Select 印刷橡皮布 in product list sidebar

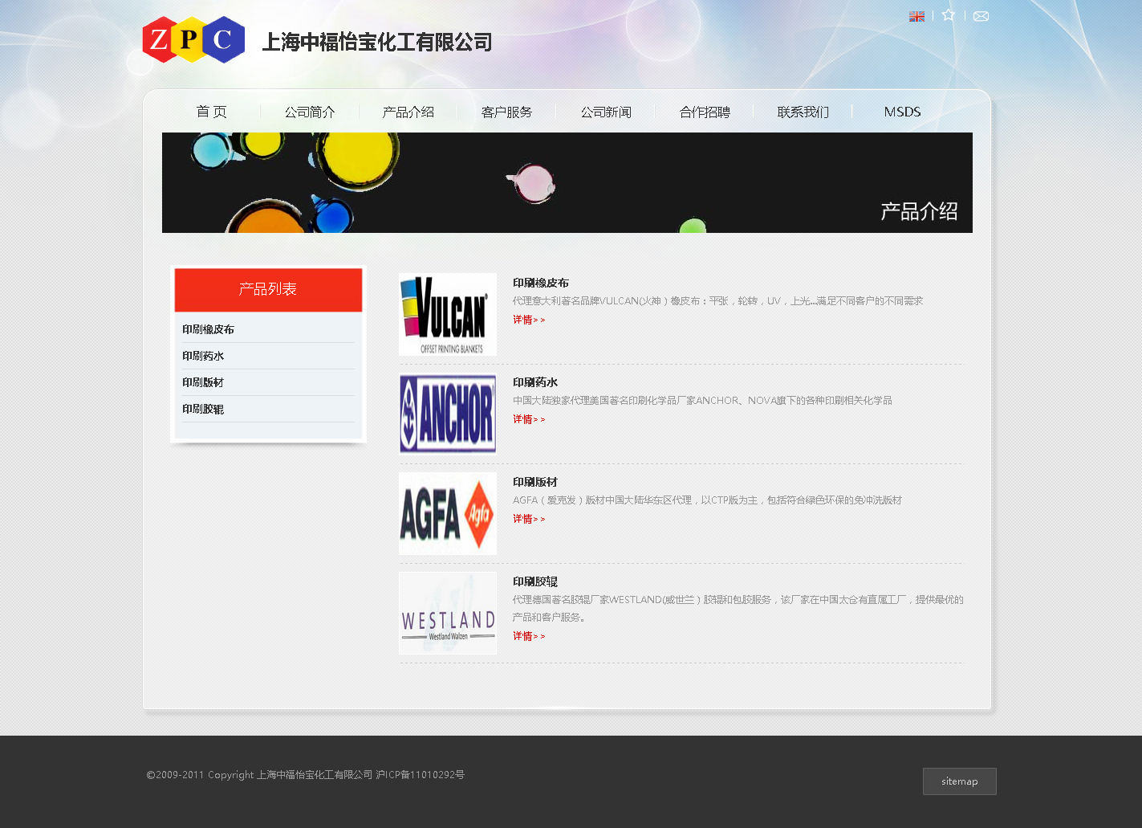coord(209,329)
